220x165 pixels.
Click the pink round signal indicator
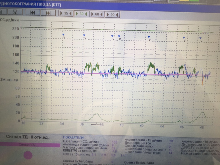[28, 155]
